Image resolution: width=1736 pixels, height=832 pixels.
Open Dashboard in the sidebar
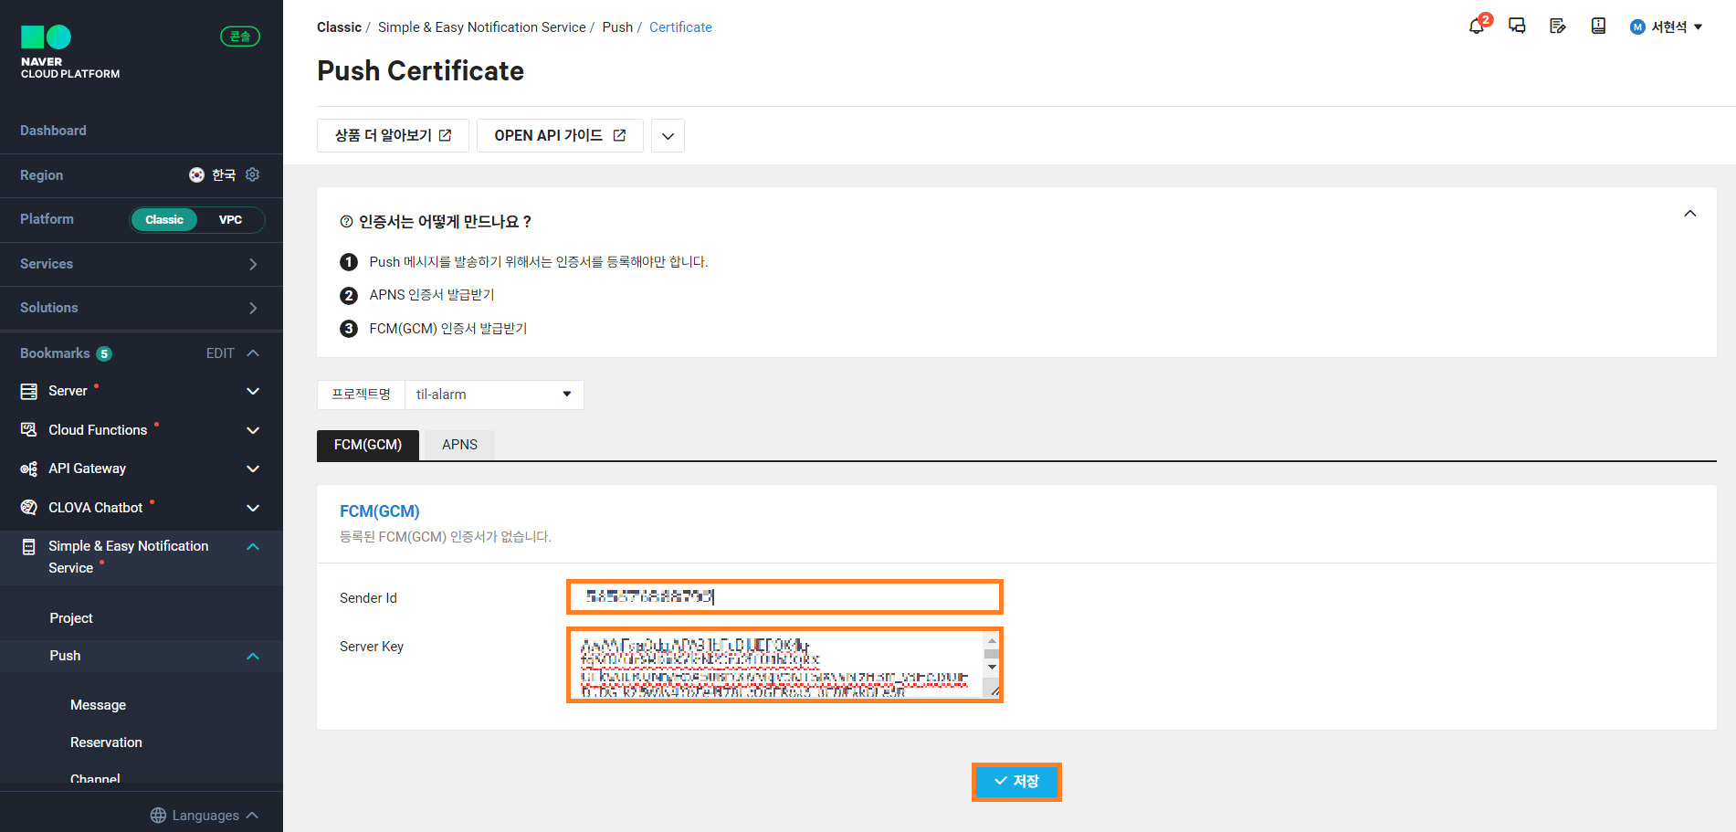coord(53,131)
